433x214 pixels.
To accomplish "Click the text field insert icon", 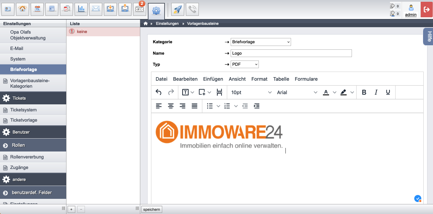I will 185,92.
